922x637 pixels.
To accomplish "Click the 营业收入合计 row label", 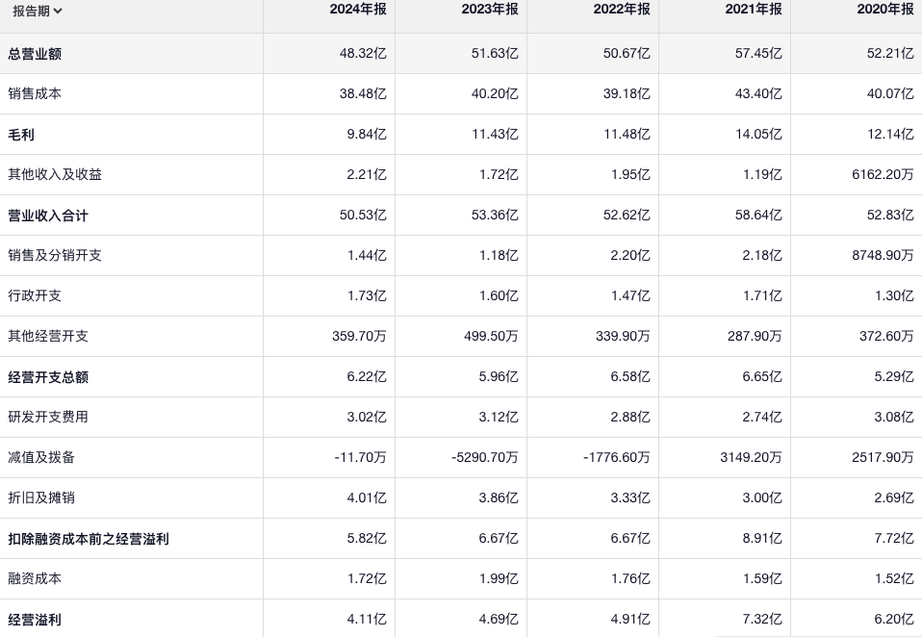I will point(48,216).
